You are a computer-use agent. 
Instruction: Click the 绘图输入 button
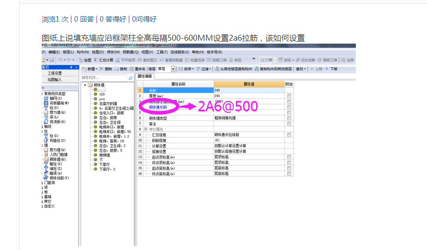(x=55, y=79)
